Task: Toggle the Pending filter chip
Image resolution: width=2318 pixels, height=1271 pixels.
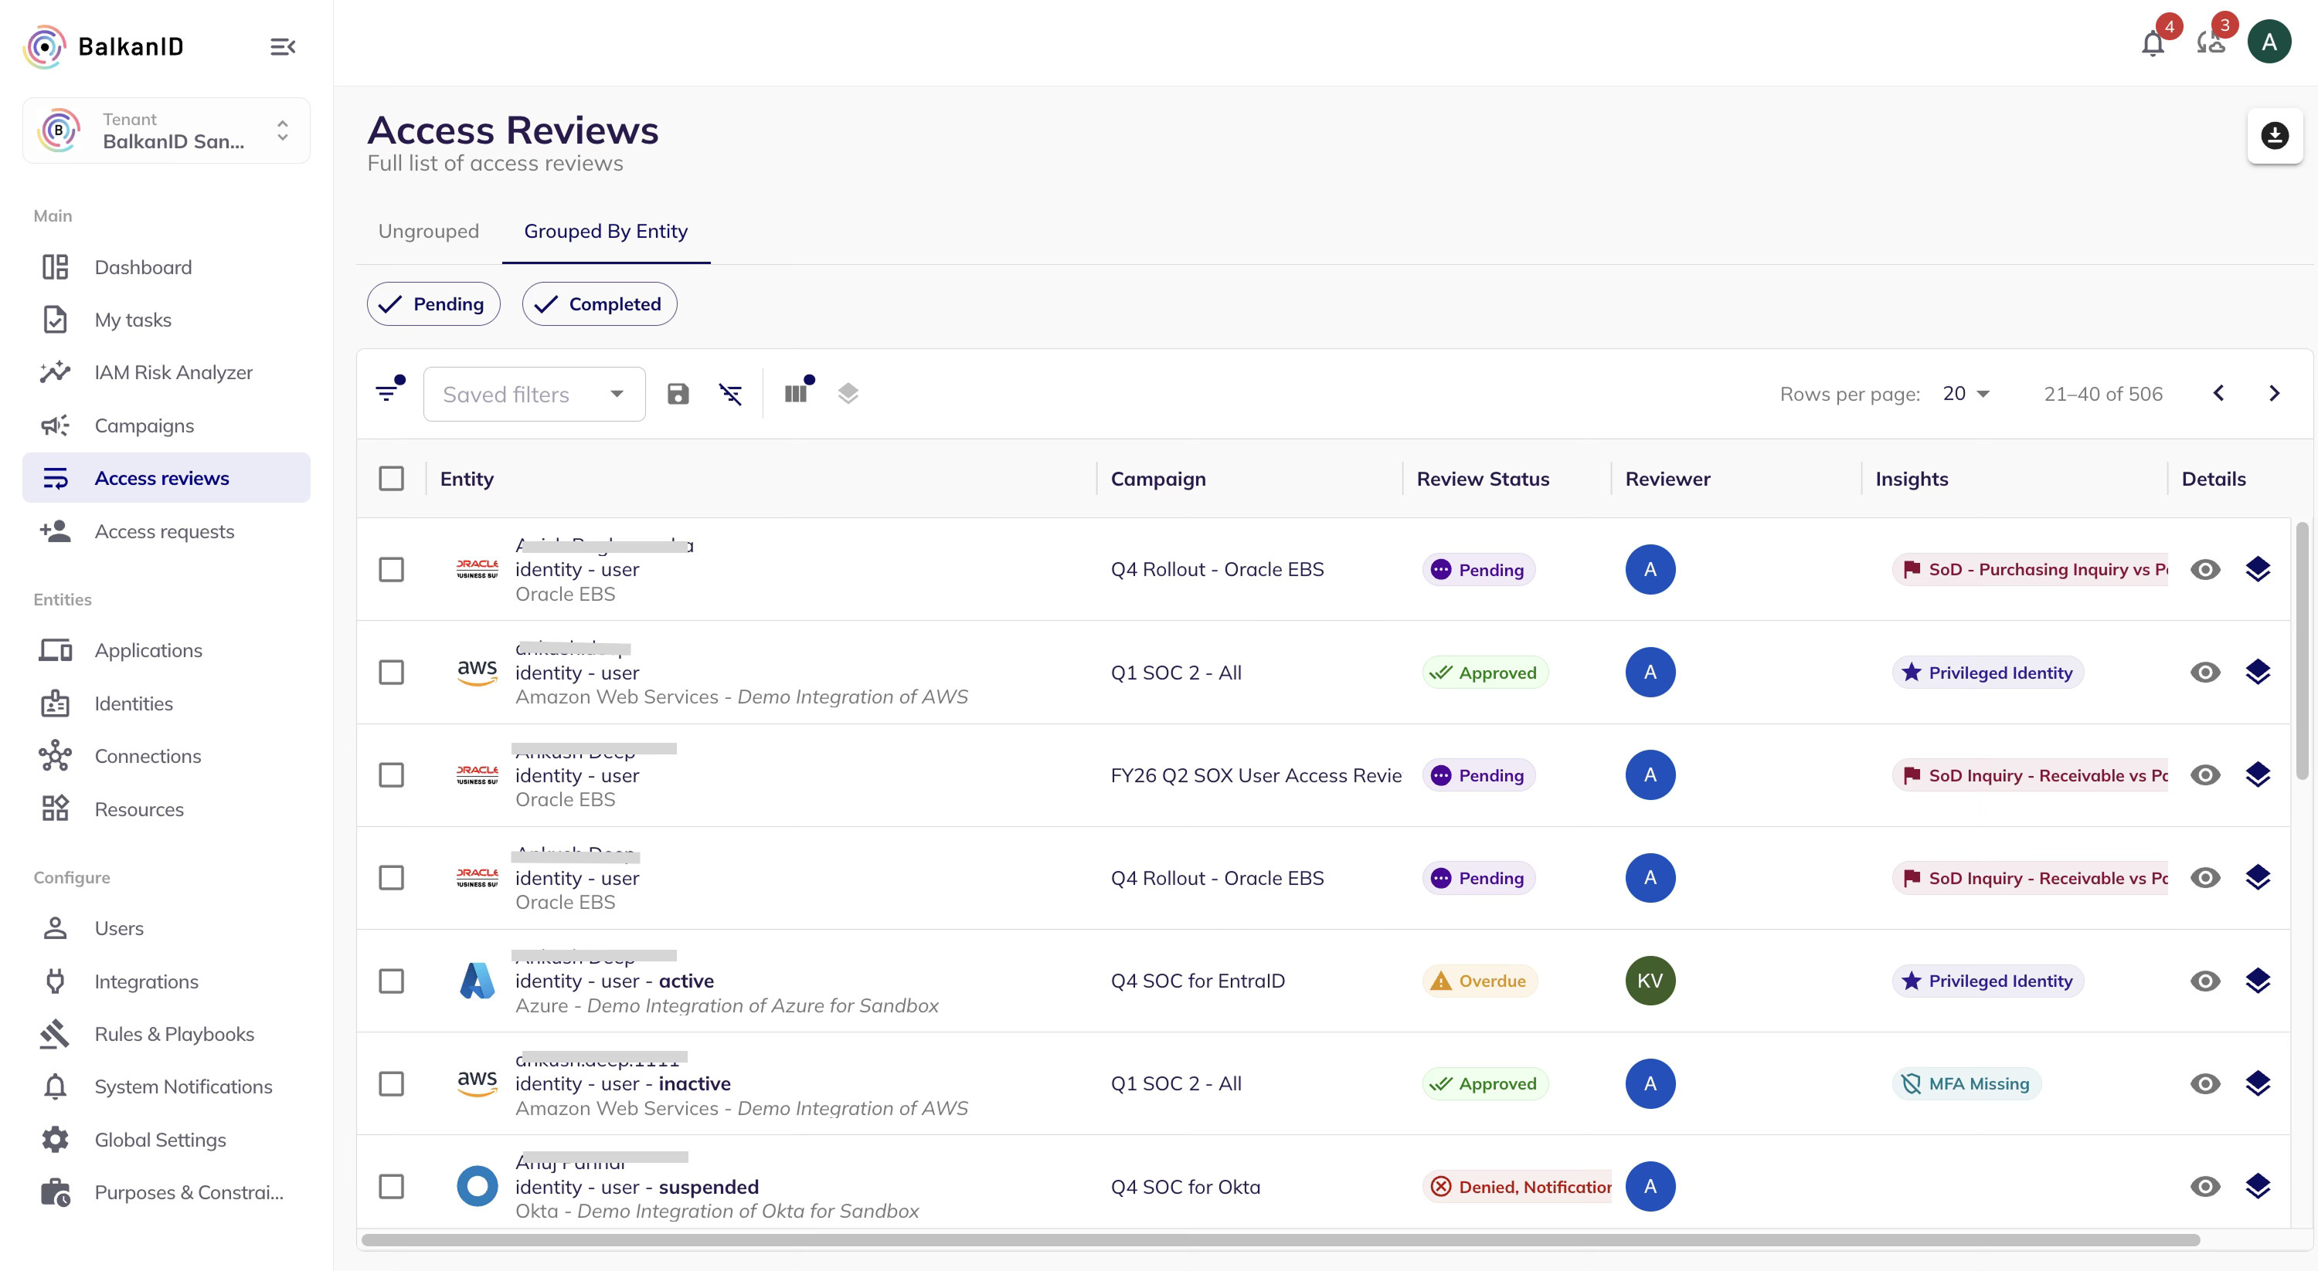Action: click(433, 304)
